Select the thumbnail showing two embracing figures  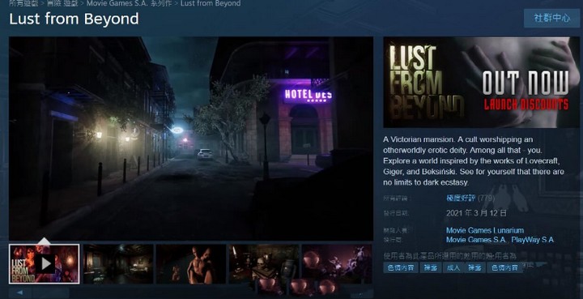(x=191, y=263)
